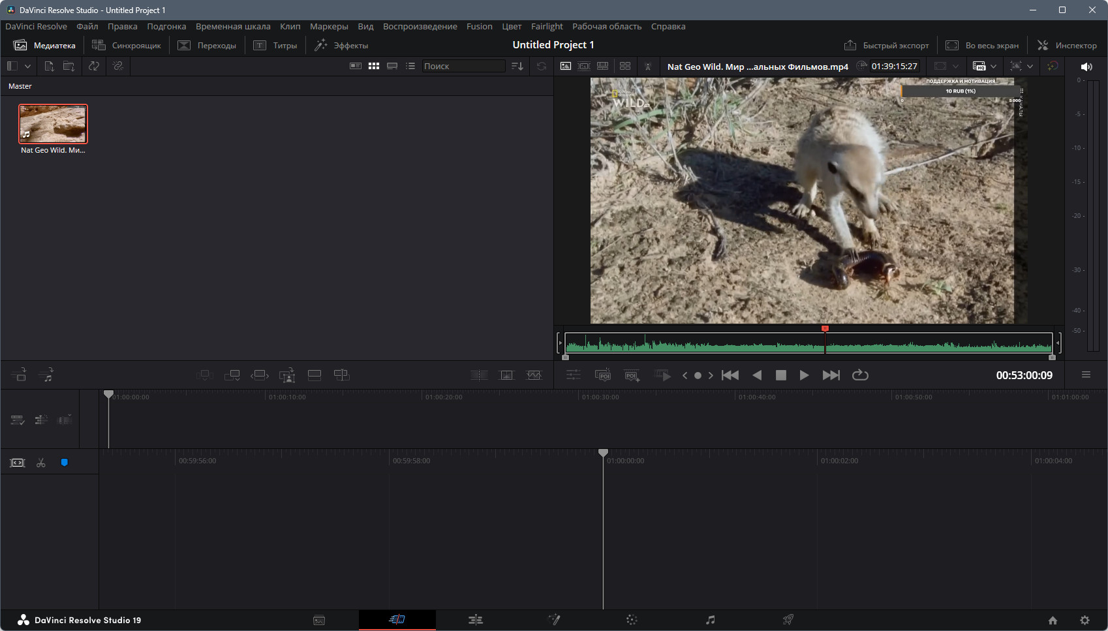This screenshot has height=631, width=1108.
Task: Go to project manager home icon
Action: (1053, 621)
